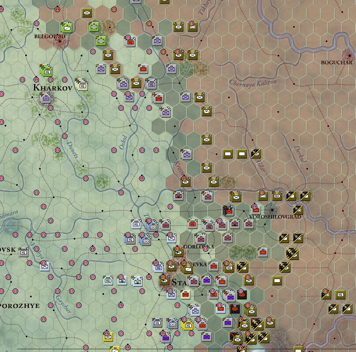Select the cream counter with orange infantry symbol
This screenshot has height=352, width=356.
click(x=186, y=294)
